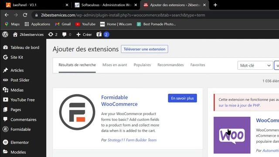Close the LwsPanel - V3.1 tab
The image size is (279, 157).
coord(67,5)
